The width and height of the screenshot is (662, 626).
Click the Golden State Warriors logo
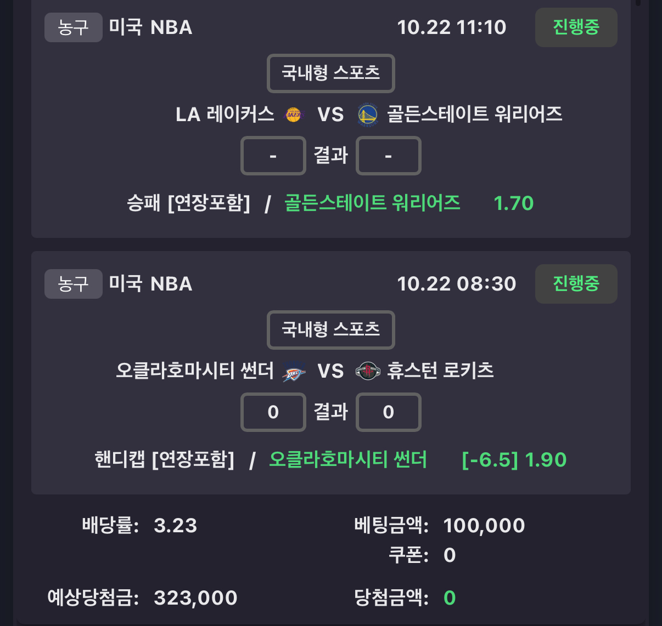click(x=368, y=115)
